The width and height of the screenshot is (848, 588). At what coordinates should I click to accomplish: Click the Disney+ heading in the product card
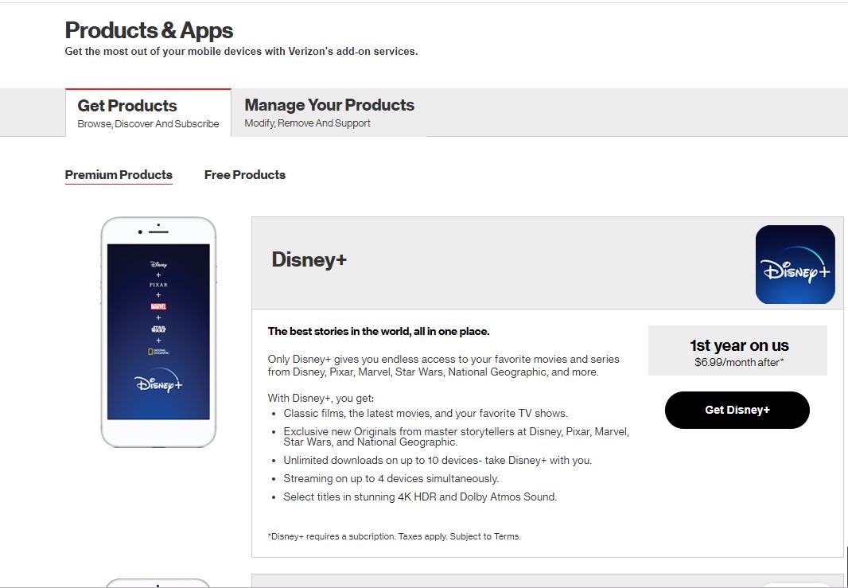click(309, 259)
